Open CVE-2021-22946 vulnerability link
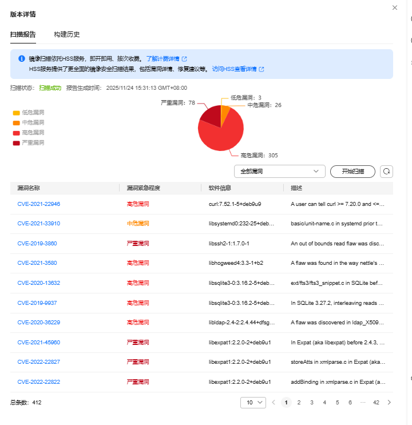412x425 pixels. pos(38,204)
